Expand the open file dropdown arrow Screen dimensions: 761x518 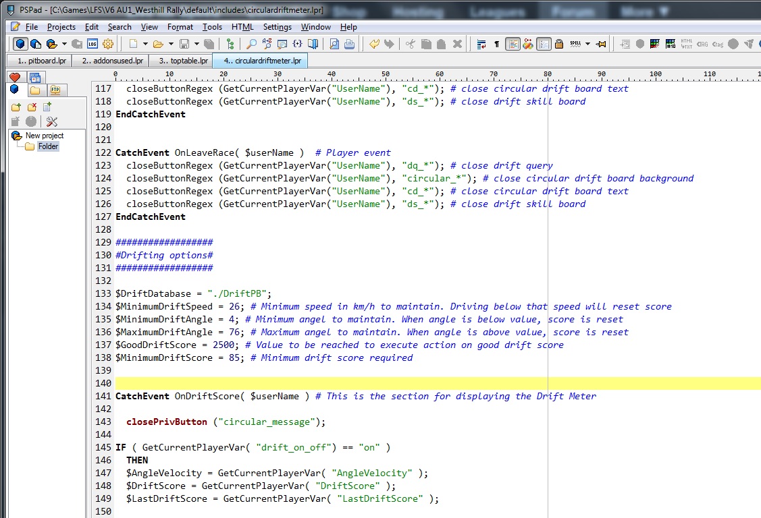171,44
